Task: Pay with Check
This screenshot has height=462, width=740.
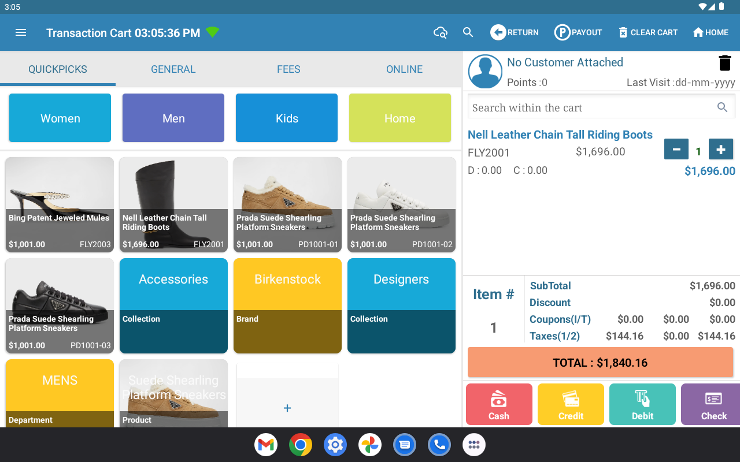Action: 711,404
